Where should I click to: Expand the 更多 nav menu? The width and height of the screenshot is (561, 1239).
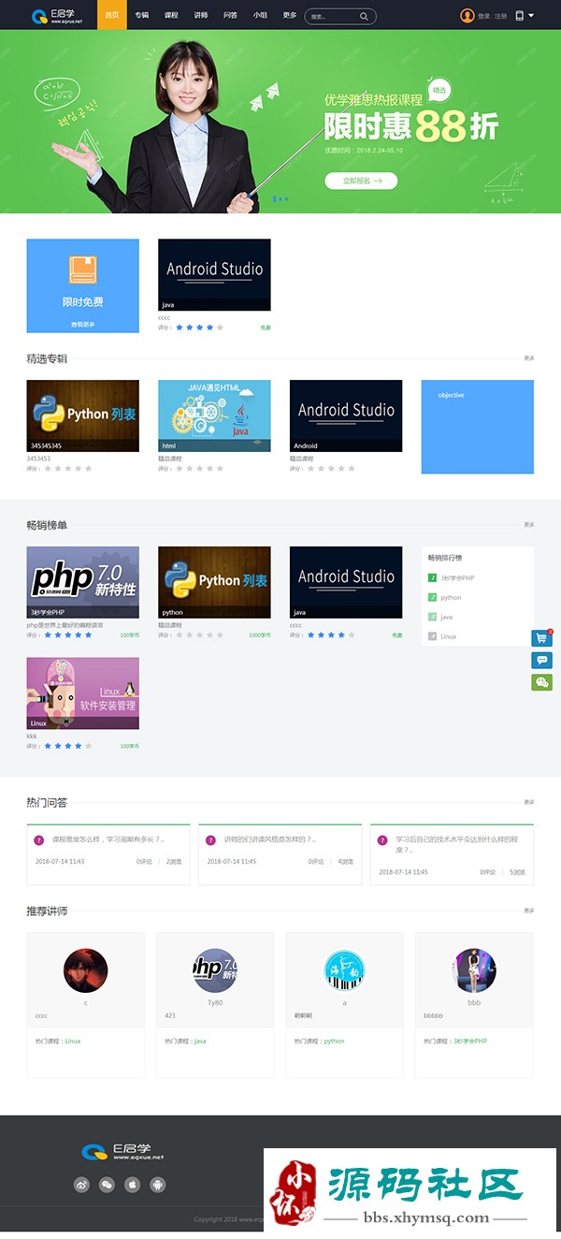coord(290,15)
